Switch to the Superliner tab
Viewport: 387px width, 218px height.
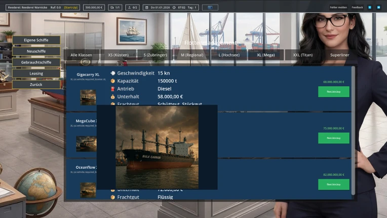[339, 55]
